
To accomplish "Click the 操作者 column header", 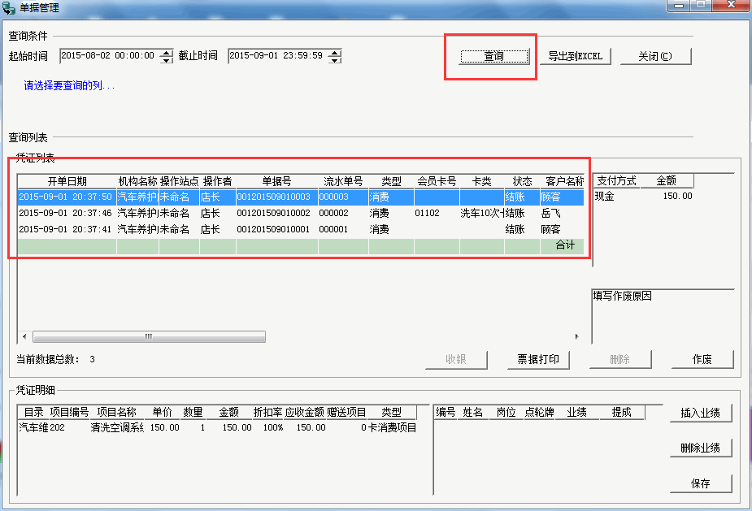I will pos(217,181).
